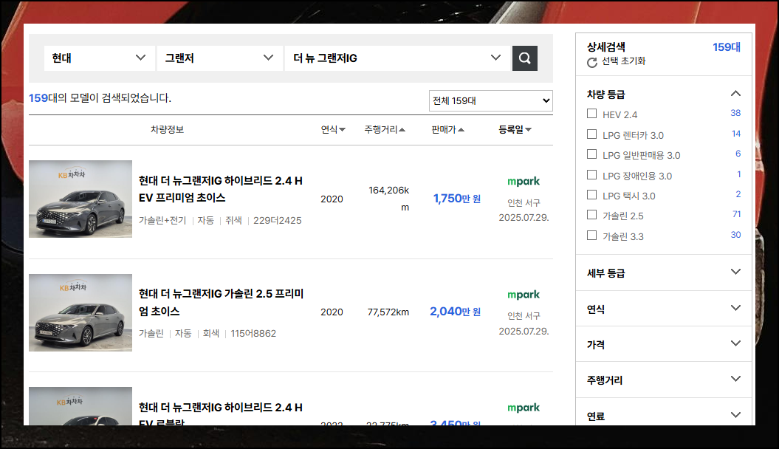Sort by 판매가 column arrow

461,130
